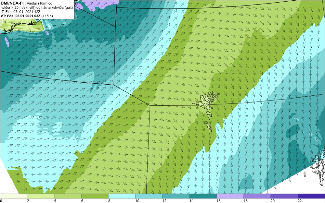Click the 16–18 m/s legend swatch

click(230, 196)
